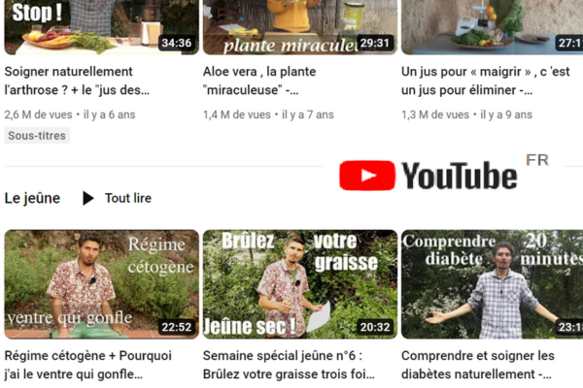Click title Un jus pour maigrir
The width and height of the screenshot is (583, 388).
tap(486, 81)
